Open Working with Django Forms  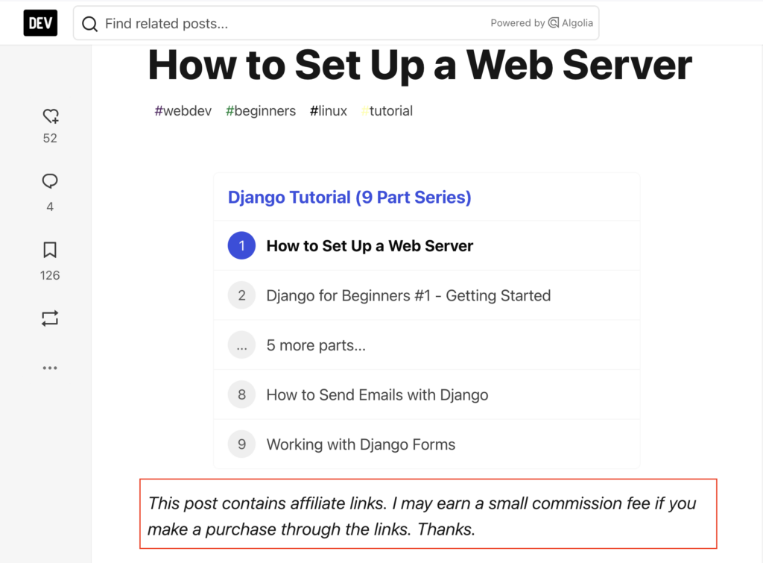pyautogui.click(x=361, y=444)
